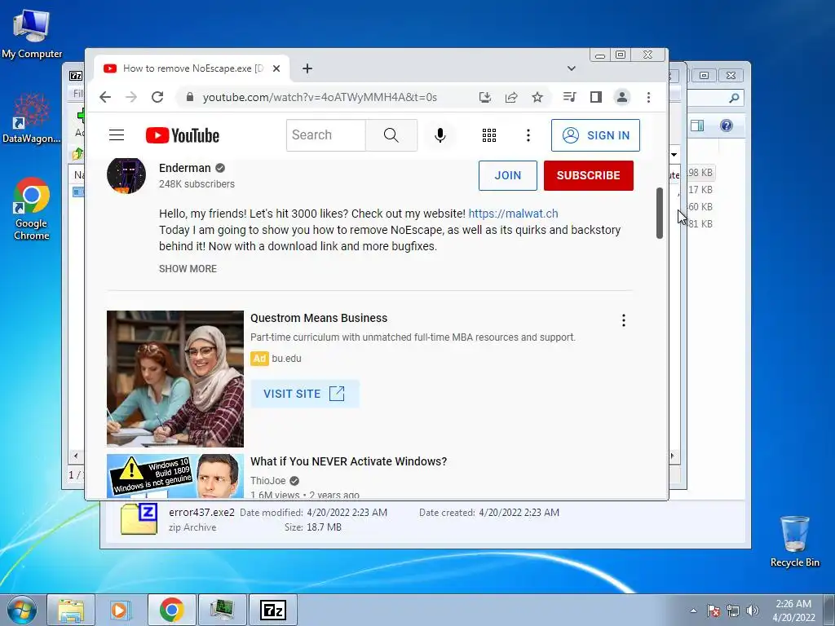Open My Computer desktop icon

[x=32, y=33]
